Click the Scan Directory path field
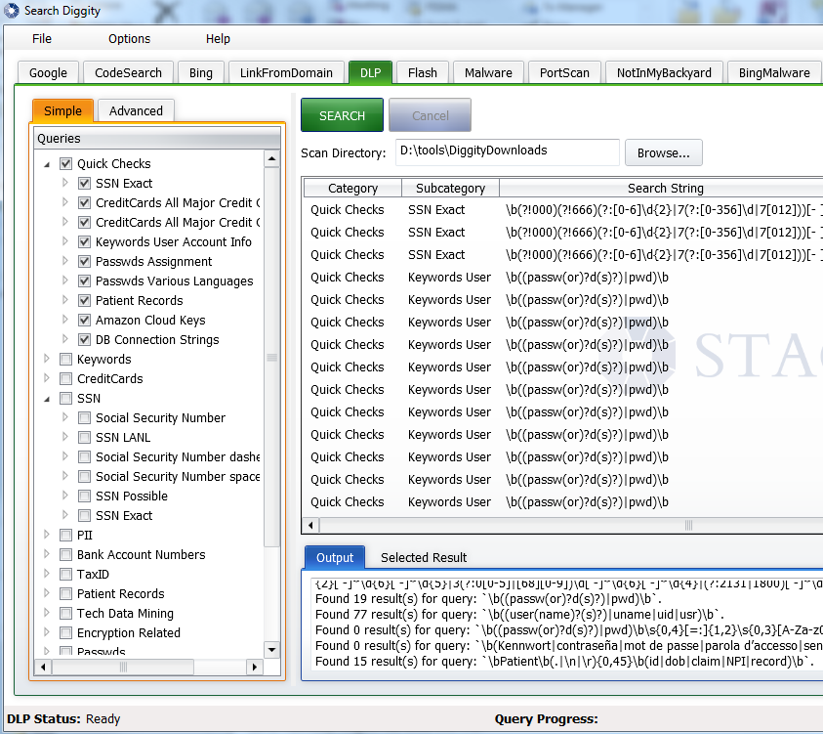This screenshot has width=823, height=734. pos(507,151)
